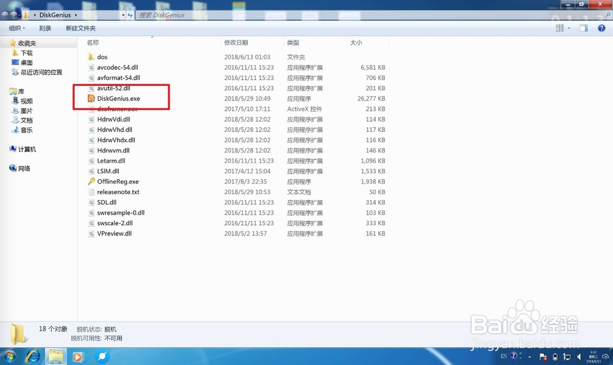Toggle the preview pane icon
The height and width of the screenshot is (365, 613).
tap(584, 28)
